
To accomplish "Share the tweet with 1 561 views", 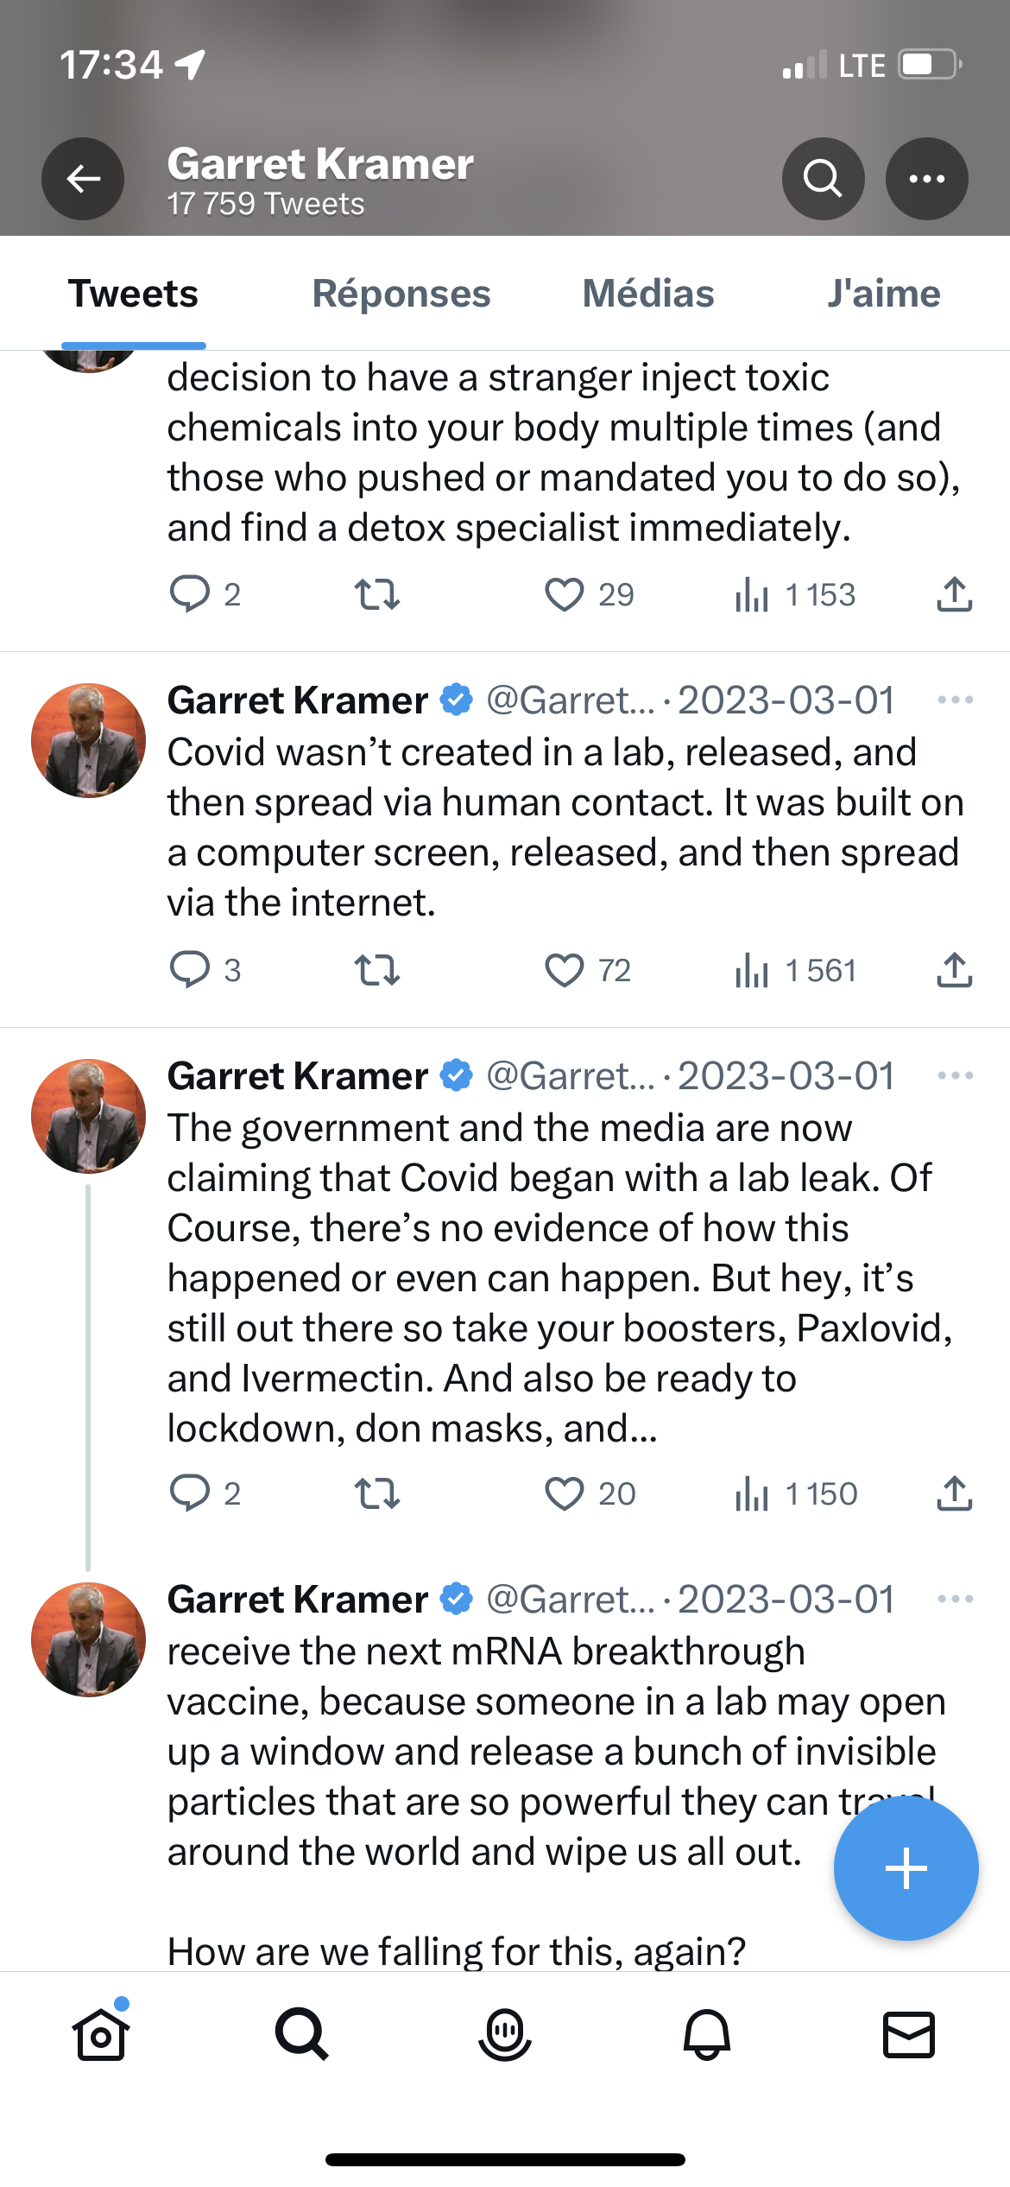I will click(954, 970).
